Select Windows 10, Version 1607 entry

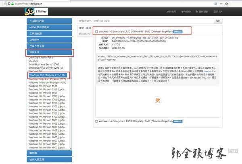[x=43, y=93]
